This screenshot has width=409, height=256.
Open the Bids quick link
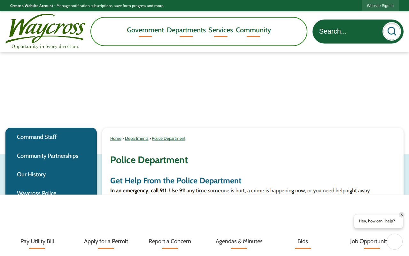[303, 242]
